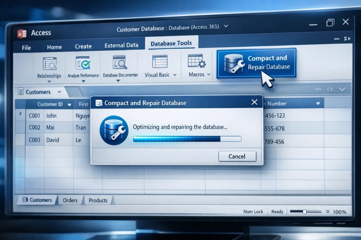Screen dimensions: 361x240
Task: Adjust the zoom slider in status bar
Action: pos(305,212)
